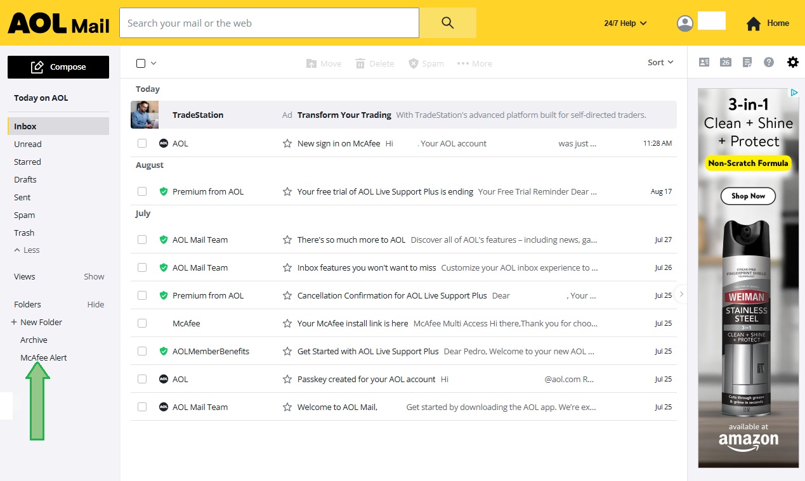This screenshot has width=805, height=481.
Task: Expand the 24/7 Help menu
Action: [625, 23]
